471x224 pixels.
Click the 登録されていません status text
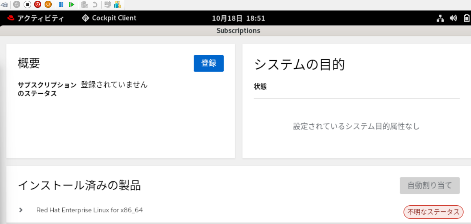pos(114,85)
